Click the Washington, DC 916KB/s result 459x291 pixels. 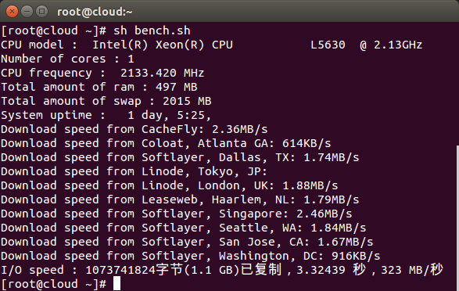click(356, 256)
